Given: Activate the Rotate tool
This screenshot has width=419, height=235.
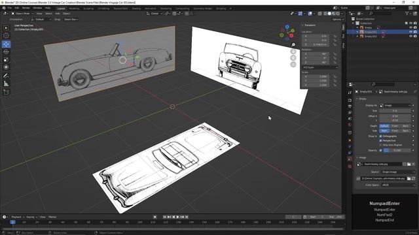Looking at the screenshot, I should pyautogui.click(x=6, y=52).
